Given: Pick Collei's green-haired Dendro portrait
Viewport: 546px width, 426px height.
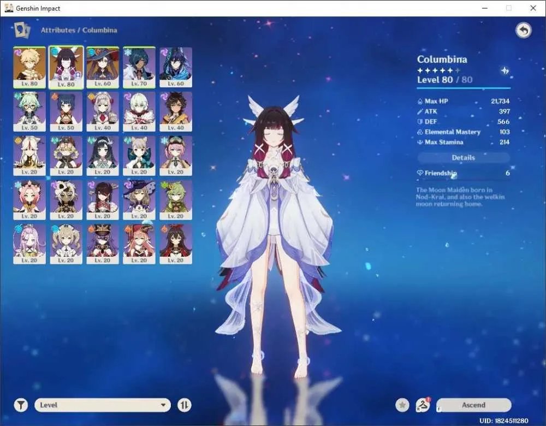Looking at the screenshot, I should [x=176, y=200].
